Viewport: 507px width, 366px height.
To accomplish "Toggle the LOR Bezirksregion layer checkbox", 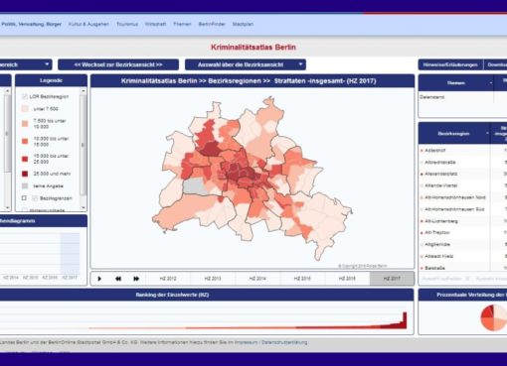I will pos(24,96).
